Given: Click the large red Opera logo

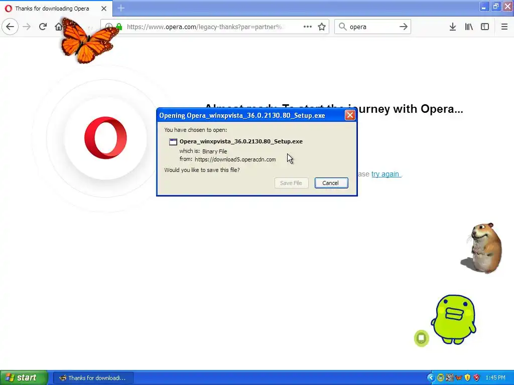Looking at the screenshot, I should pos(105,138).
